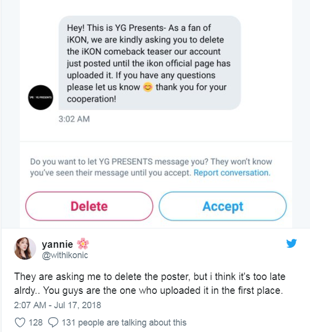
Task: Click the tweet text about deleting the poster
Action: (150, 283)
